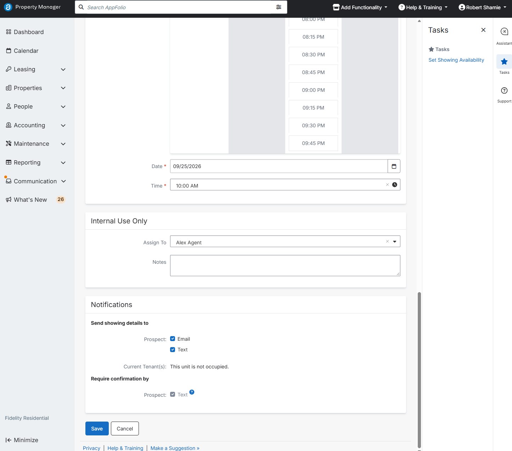Viewport: 512px width, 451px height.
Task: Select the Tasks star icon in right rail
Action: (x=504, y=62)
